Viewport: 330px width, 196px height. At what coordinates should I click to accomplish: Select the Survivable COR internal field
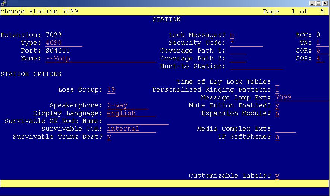tap(131, 129)
